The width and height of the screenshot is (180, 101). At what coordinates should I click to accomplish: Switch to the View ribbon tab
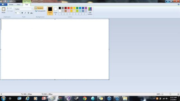[19, 4]
